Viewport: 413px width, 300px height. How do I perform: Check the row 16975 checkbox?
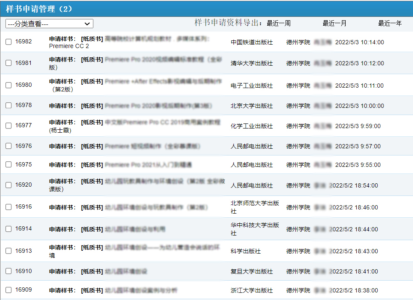pos(8,165)
